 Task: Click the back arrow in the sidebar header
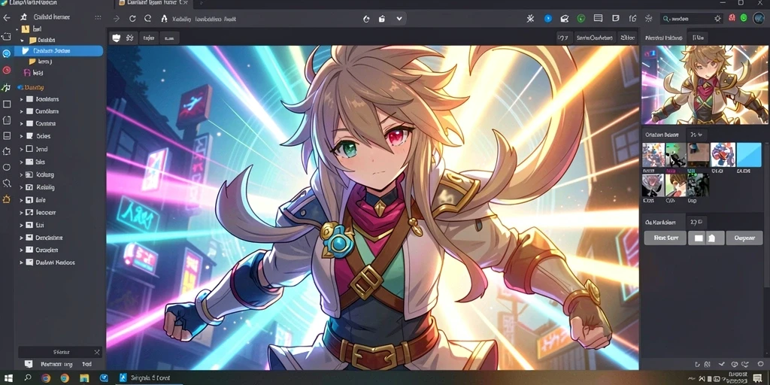point(6,17)
